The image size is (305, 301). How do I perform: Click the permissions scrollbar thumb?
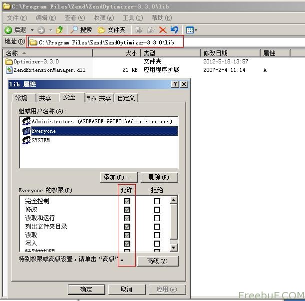173,222
